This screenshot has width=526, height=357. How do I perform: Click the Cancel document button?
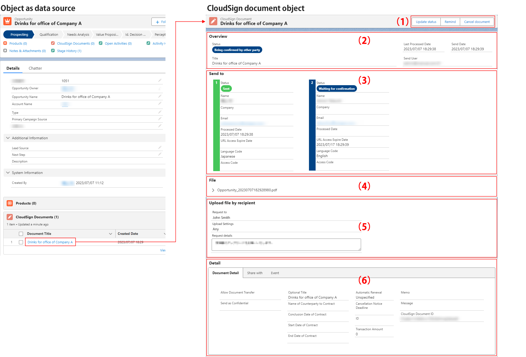coord(477,22)
